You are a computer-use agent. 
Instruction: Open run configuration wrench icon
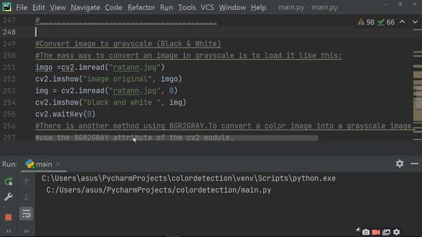pos(9,197)
